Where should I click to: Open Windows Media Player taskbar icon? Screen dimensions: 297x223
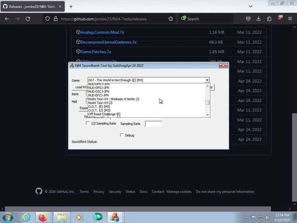(79, 217)
